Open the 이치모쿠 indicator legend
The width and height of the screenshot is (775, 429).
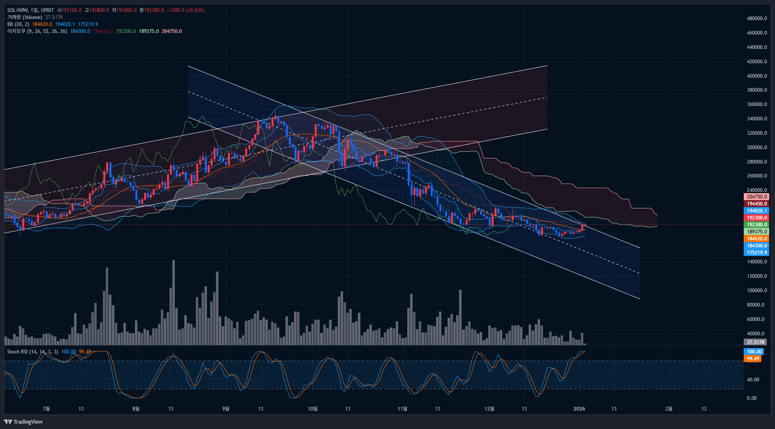16,31
